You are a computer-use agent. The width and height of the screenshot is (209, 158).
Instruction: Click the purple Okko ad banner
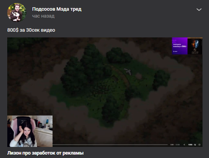click(180, 46)
